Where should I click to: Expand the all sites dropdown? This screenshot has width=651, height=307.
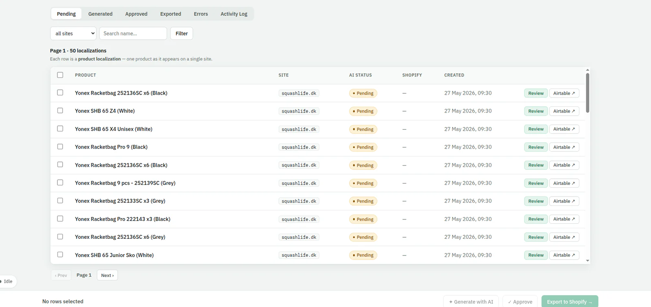(73, 33)
